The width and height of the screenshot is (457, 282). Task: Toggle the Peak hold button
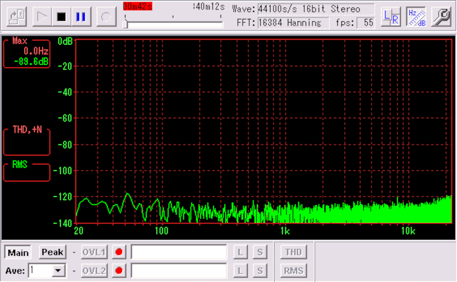[53, 252]
